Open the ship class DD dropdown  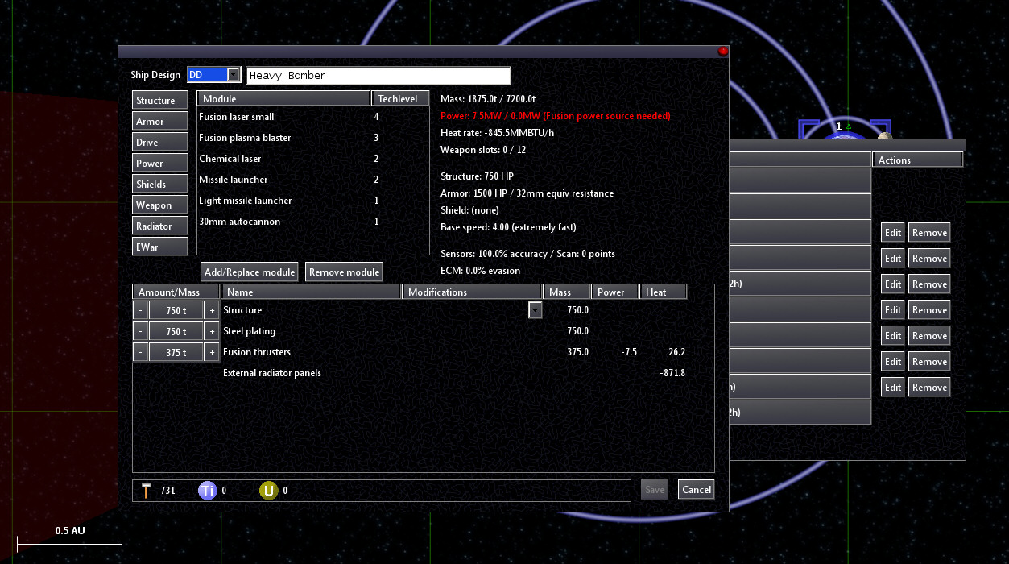(x=234, y=75)
